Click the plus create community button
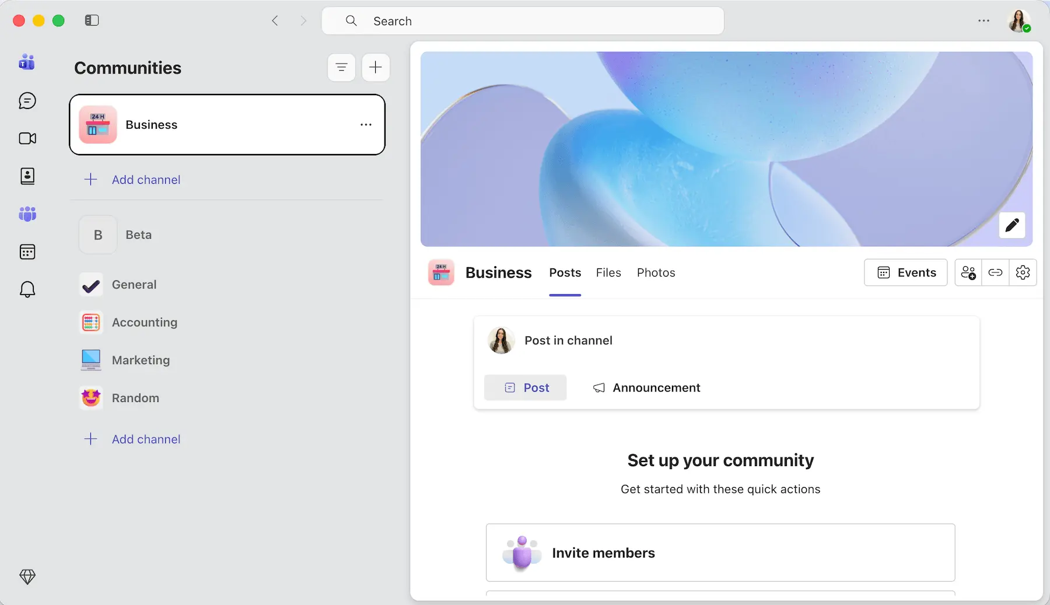 pos(376,67)
